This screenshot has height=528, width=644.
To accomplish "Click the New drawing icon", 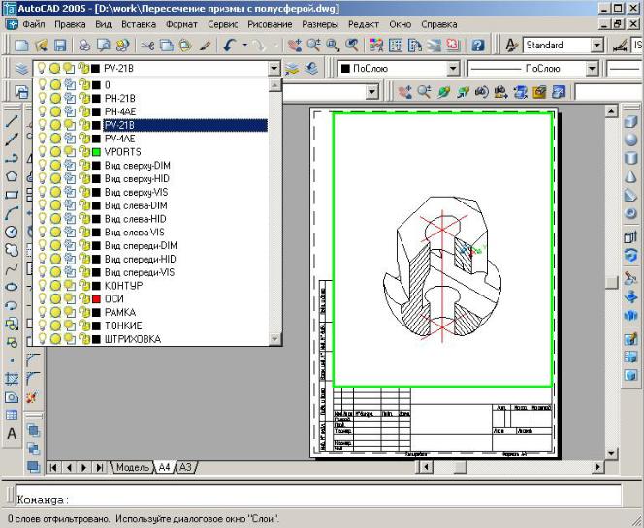I will (x=21, y=45).
